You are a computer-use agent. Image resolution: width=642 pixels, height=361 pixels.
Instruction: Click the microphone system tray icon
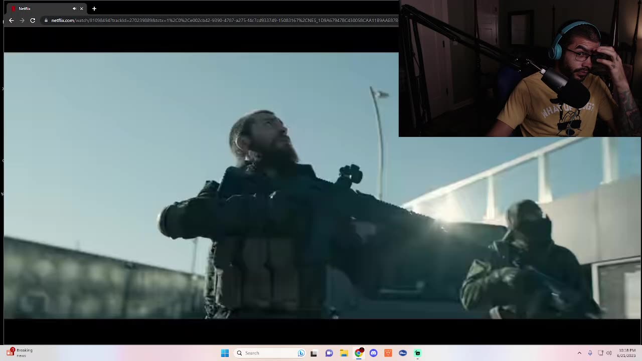(x=590, y=353)
